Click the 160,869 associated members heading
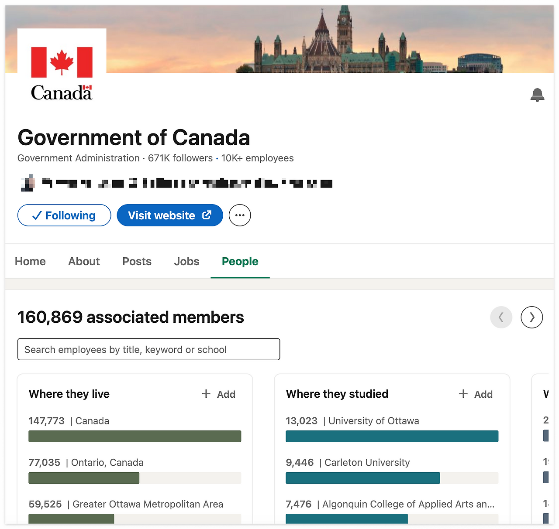The image size is (559, 529). point(131,317)
